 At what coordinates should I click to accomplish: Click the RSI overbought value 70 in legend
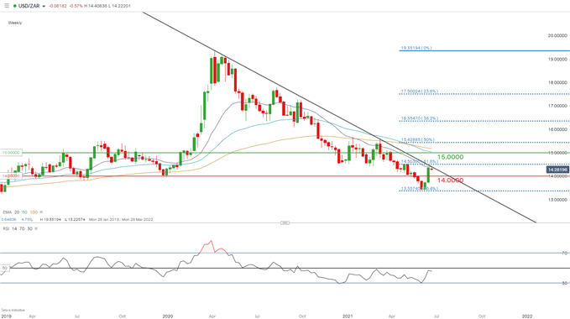pyautogui.click(x=22, y=229)
